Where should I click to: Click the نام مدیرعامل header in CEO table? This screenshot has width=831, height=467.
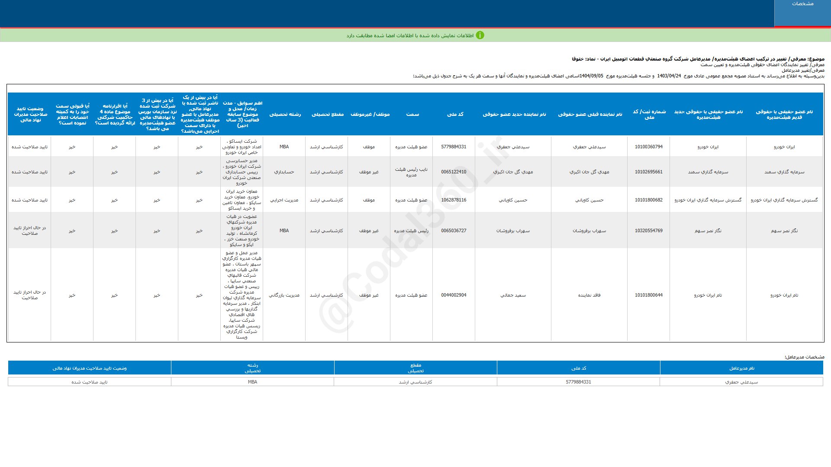coord(741,368)
